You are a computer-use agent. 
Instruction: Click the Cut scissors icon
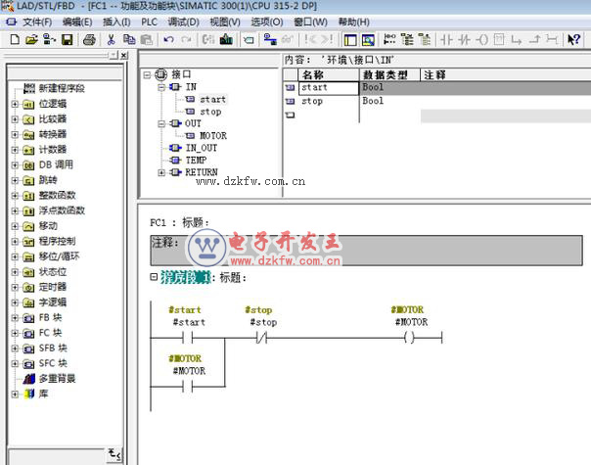pyautogui.click(x=111, y=39)
